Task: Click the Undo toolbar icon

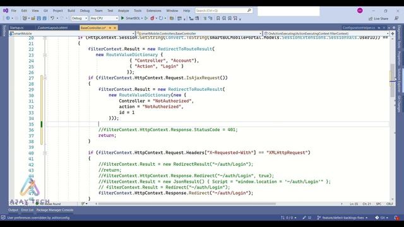Action: 52,18
